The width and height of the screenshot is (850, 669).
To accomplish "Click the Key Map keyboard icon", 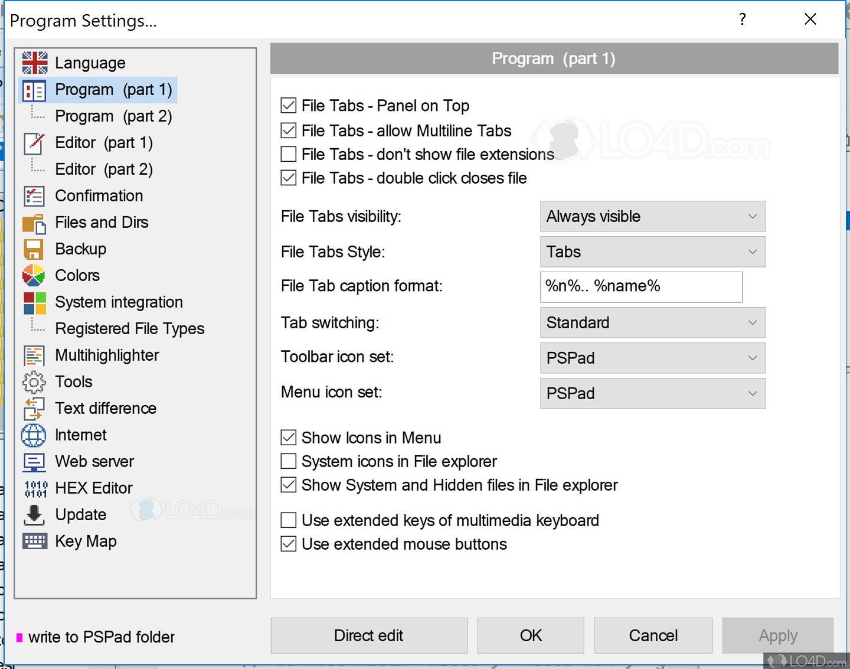I will click(x=34, y=541).
